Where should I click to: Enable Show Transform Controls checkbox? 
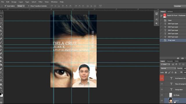pyautogui.click(x=28, y=6)
